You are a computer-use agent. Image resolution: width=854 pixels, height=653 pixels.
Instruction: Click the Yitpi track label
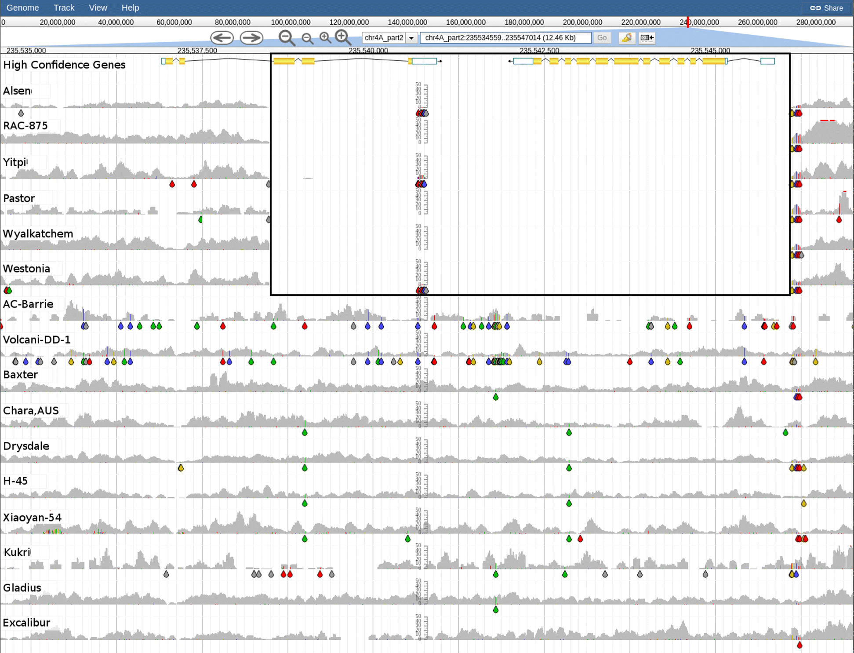point(15,162)
